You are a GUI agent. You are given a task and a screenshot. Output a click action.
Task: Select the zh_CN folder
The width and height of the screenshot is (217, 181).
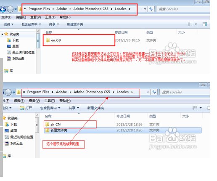53,124
